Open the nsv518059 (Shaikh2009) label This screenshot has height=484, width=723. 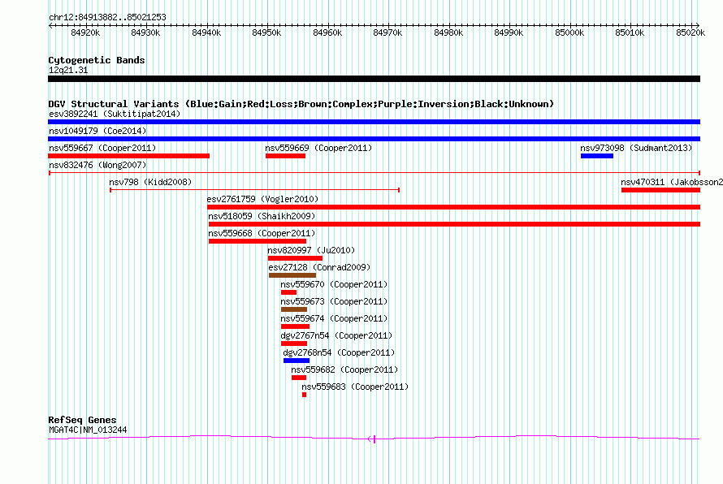pos(262,216)
